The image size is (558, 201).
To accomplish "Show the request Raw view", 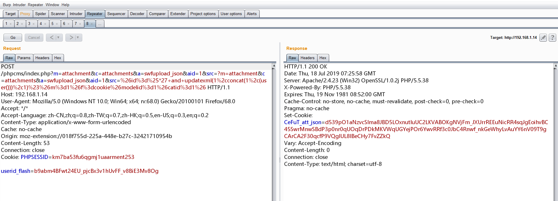I will (x=9, y=58).
